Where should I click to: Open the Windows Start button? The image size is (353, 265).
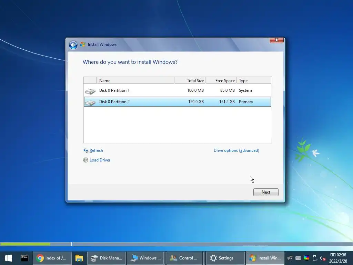[x=8, y=258]
